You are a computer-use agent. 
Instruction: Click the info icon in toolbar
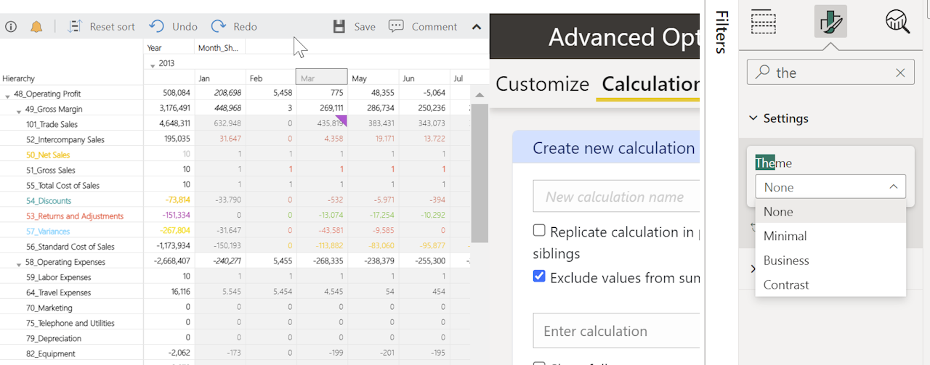pyautogui.click(x=11, y=27)
